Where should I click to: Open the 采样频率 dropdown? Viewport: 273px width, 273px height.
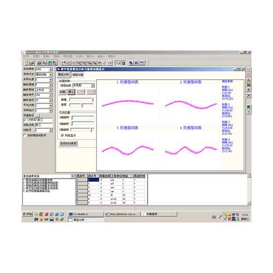51,69
